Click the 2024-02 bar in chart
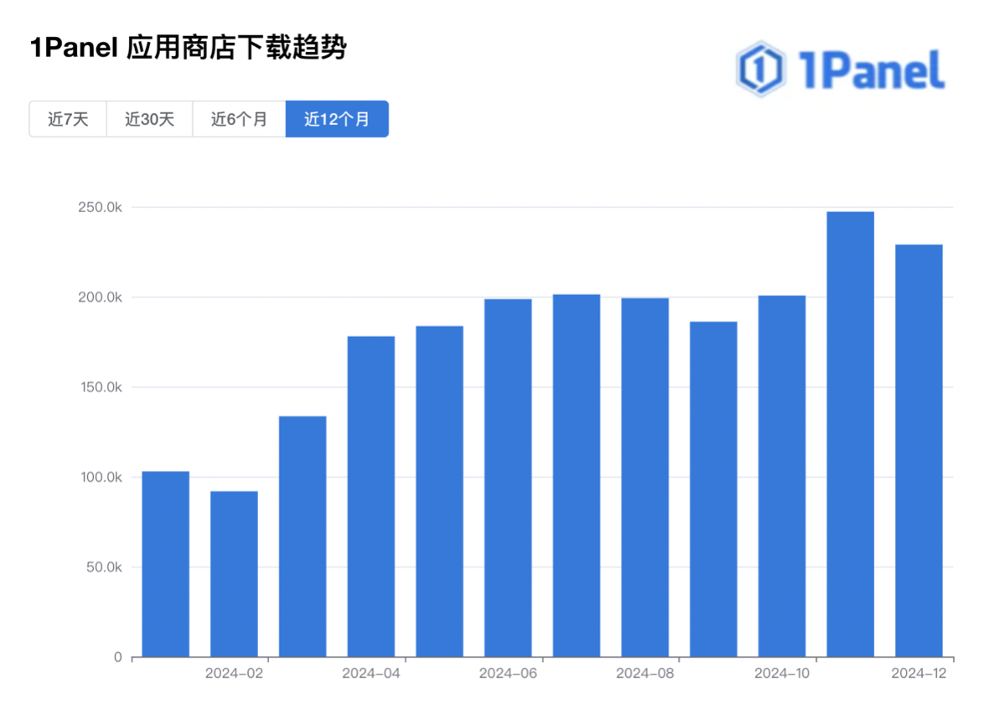Viewport: 999px width, 719px height. click(234, 574)
